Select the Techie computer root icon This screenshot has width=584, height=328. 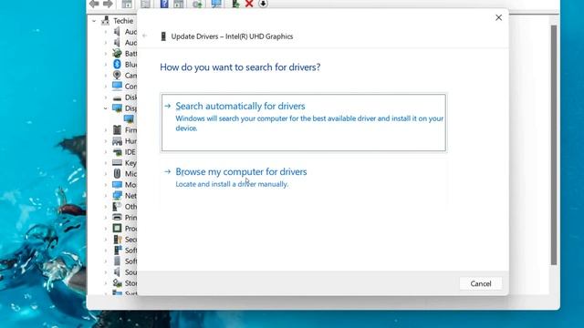click(106, 21)
